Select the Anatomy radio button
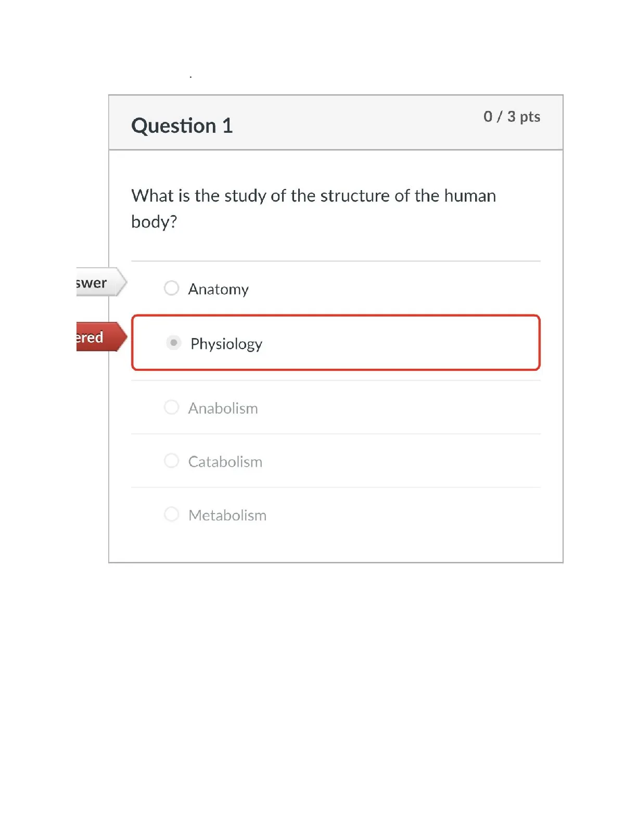 click(x=171, y=288)
